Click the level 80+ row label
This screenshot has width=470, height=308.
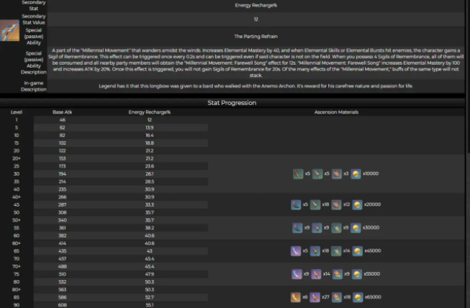[17, 290]
